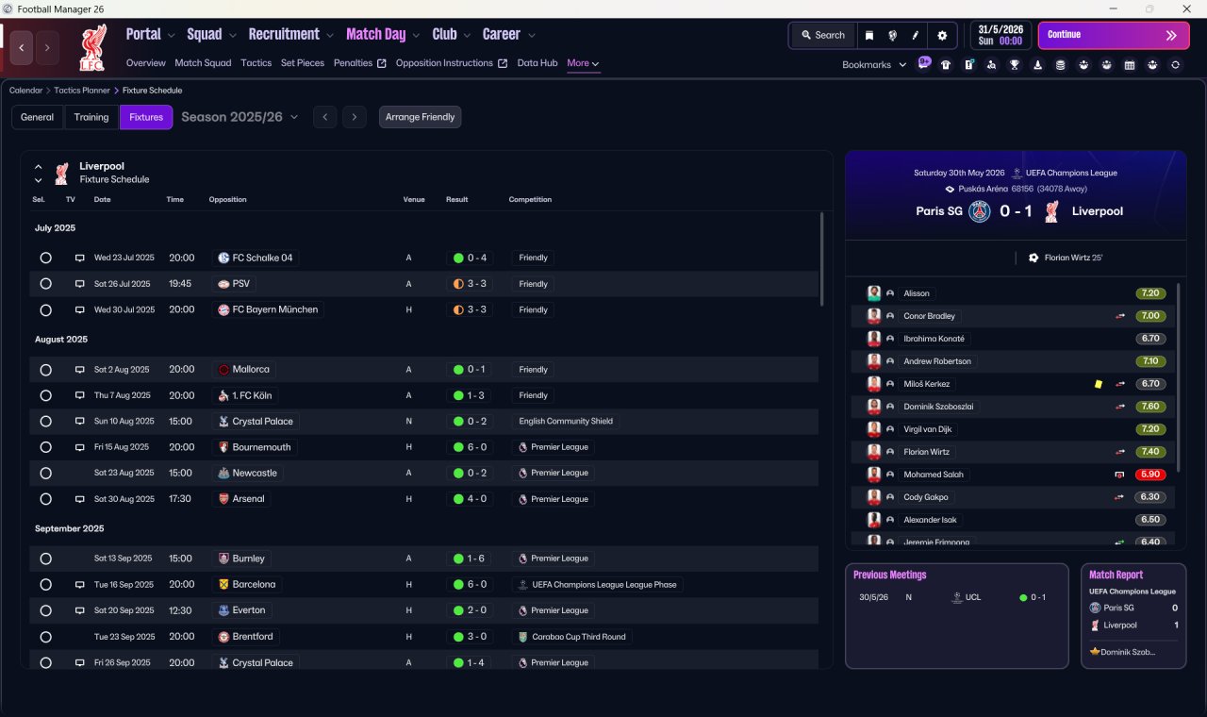Open the More submenu dropdown
The image size is (1207, 717).
click(583, 63)
